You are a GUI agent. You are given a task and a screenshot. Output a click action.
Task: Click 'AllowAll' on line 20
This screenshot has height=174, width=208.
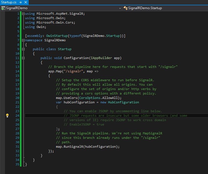110,98
